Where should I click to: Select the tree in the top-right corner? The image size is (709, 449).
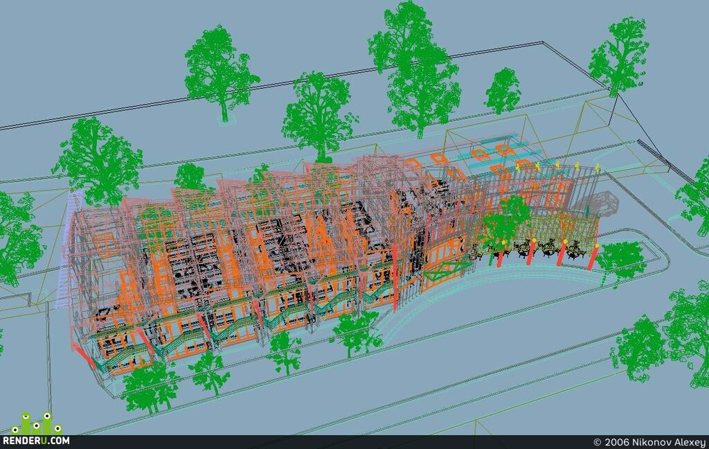click(618, 57)
